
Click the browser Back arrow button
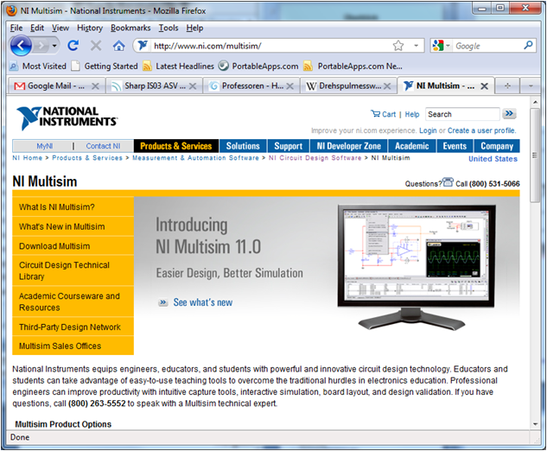point(22,45)
